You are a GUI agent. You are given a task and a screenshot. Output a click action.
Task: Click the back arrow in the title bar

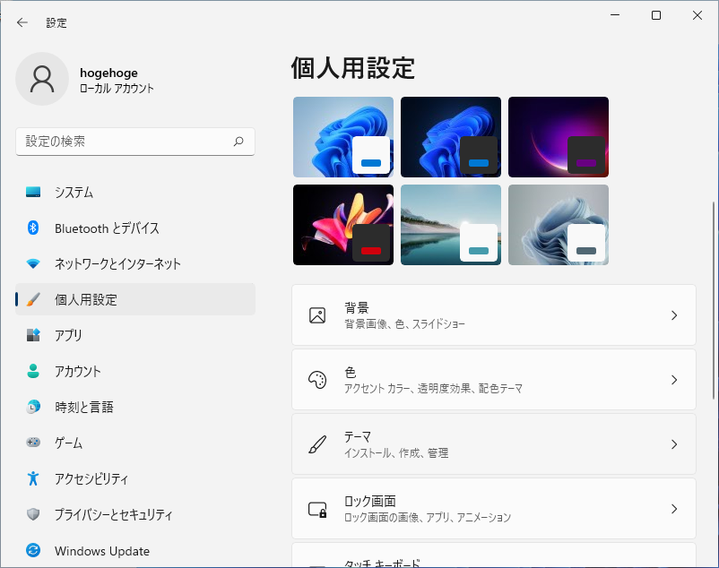pyautogui.click(x=22, y=22)
